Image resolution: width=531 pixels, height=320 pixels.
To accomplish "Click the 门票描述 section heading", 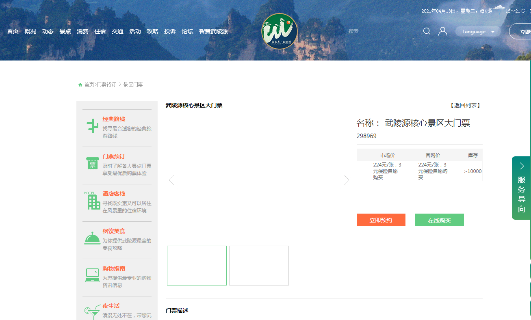I will pyautogui.click(x=177, y=311).
